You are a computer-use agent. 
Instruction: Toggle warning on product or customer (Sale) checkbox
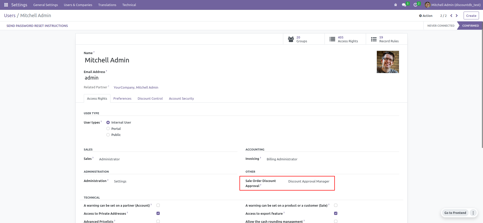(x=336, y=205)
